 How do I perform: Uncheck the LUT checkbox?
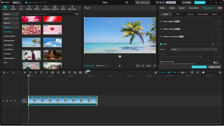(x=161, y=44)
